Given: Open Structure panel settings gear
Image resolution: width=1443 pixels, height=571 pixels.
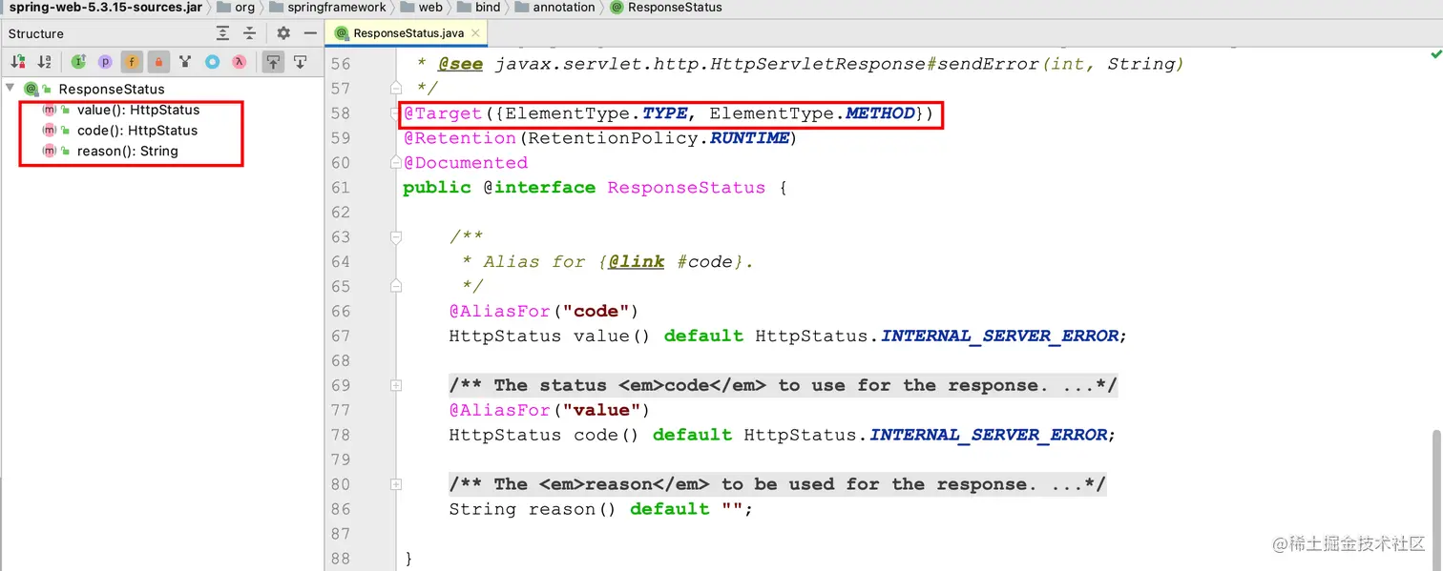Looking at the screenshot, I should (283, 33).
